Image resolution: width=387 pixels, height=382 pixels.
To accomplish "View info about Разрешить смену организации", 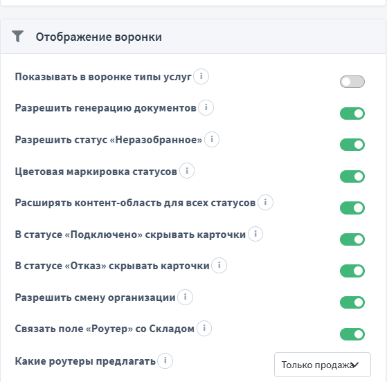I will (185, 297).
